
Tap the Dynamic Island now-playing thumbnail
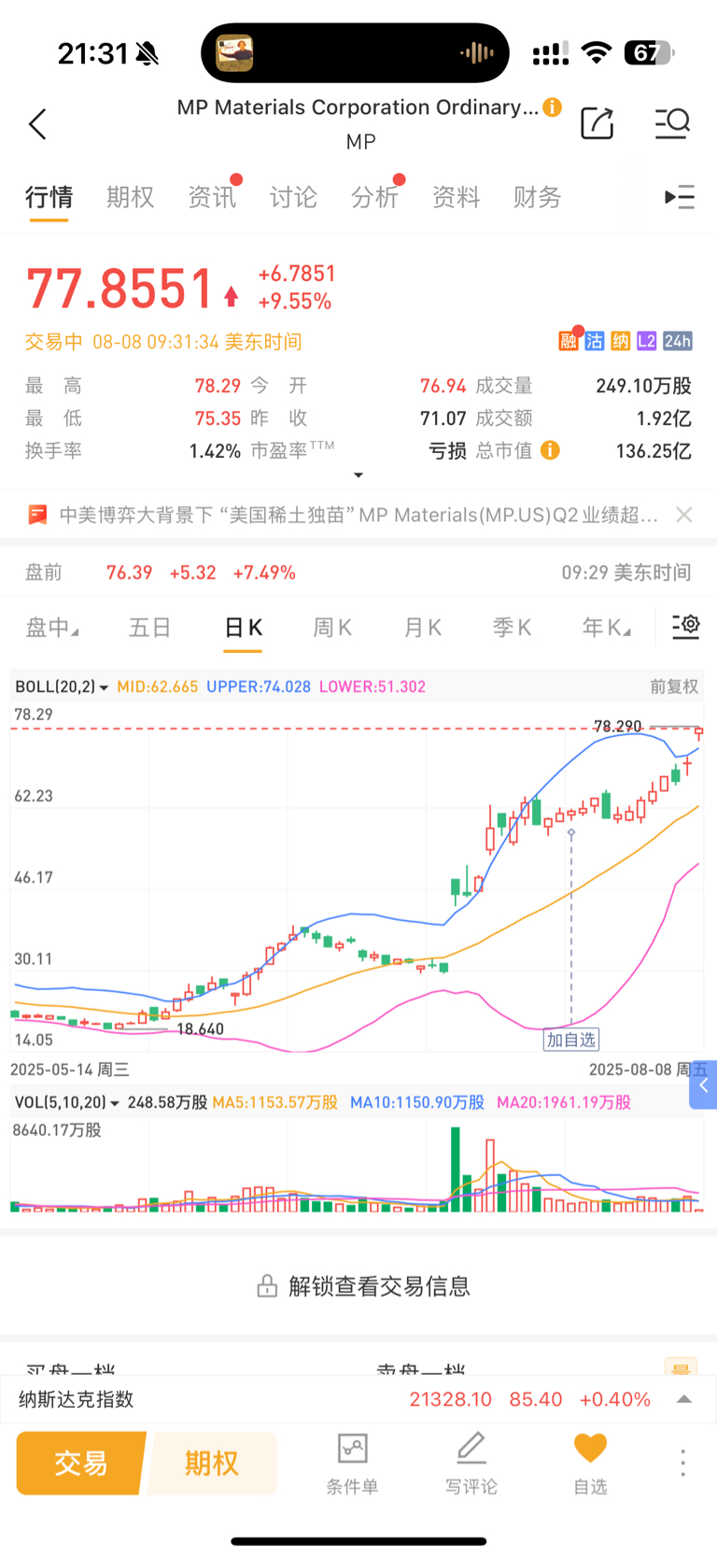(x=234, y=53)
